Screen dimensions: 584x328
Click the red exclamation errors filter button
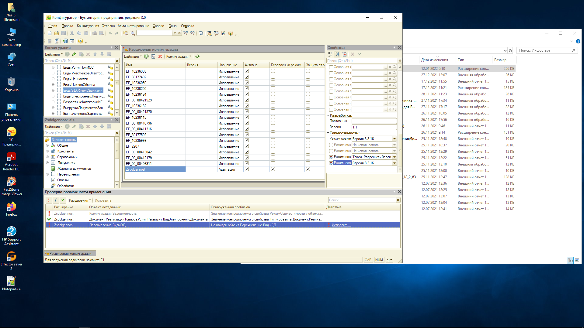tap(49, 200)
